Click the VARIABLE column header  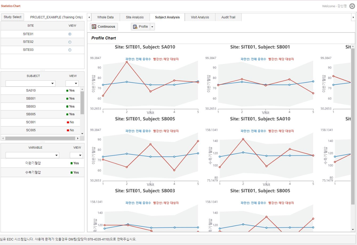click(x=35, y=148)
